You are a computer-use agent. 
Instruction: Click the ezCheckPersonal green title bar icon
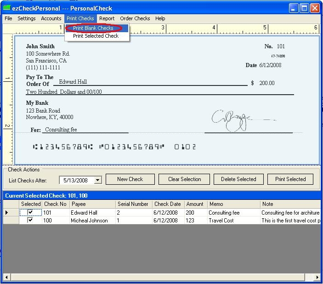(x=6, y=8)
